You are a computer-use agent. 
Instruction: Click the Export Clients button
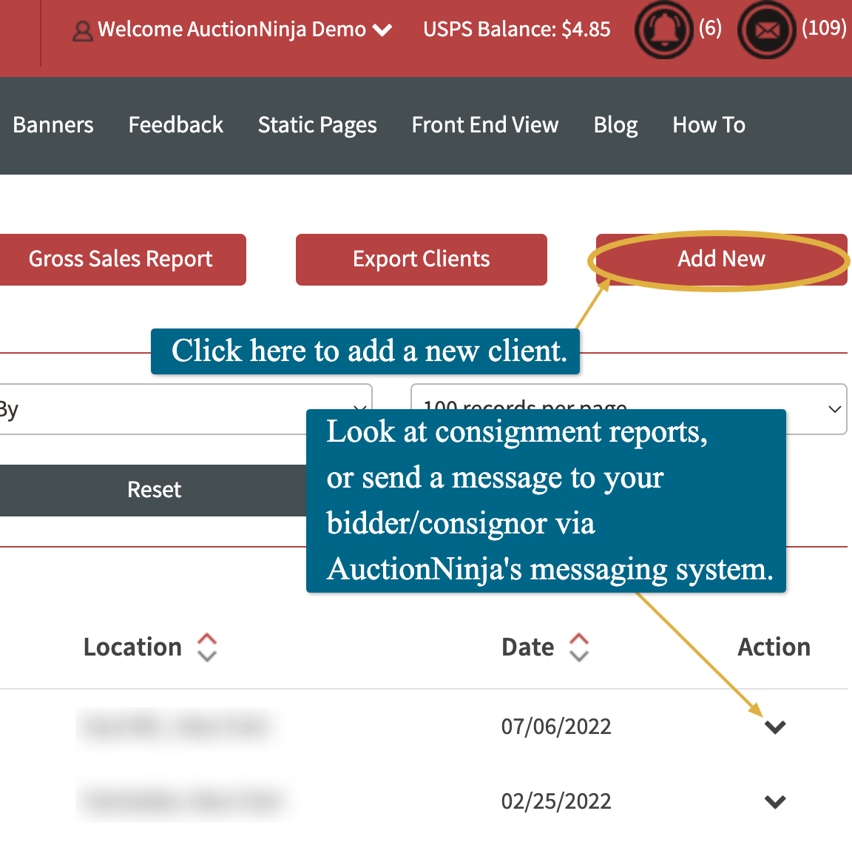[x=421, y=259]
